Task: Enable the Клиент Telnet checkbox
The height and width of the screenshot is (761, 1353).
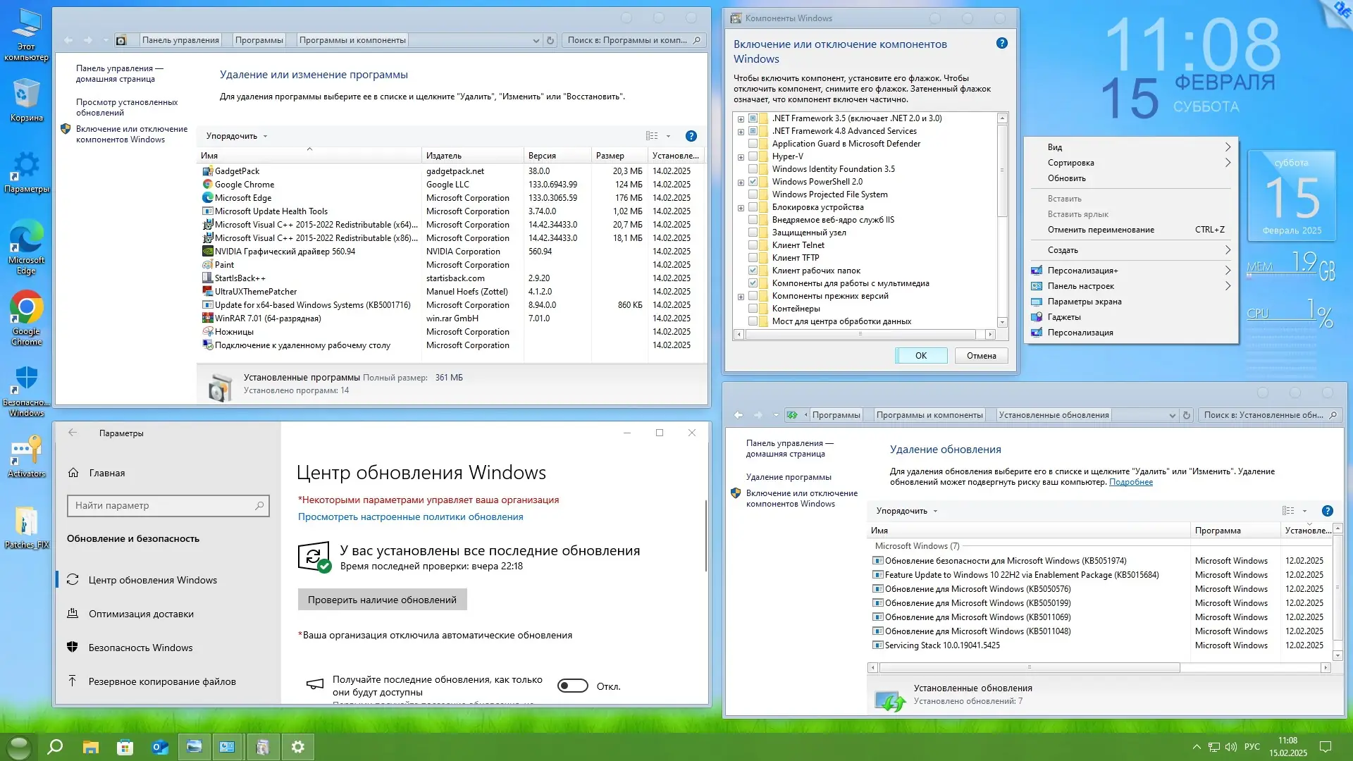Action: 753,245
